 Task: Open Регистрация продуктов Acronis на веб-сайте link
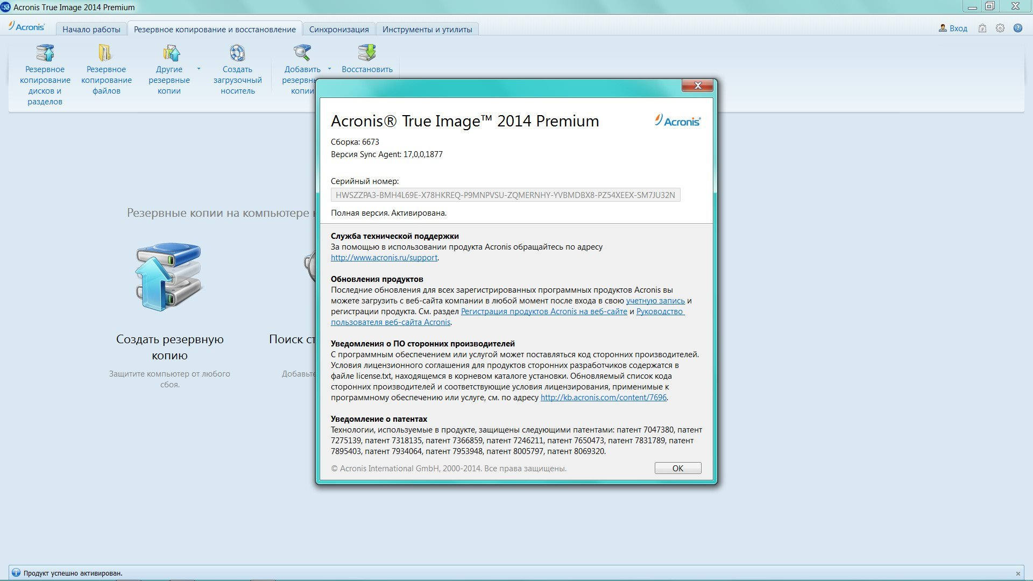click(x=544, y=311)
